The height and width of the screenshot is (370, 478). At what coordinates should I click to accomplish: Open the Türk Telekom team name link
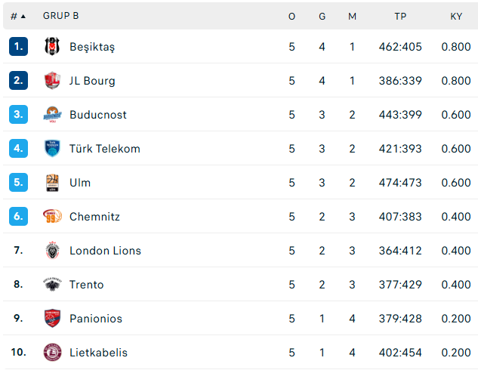tap(104, 149)
